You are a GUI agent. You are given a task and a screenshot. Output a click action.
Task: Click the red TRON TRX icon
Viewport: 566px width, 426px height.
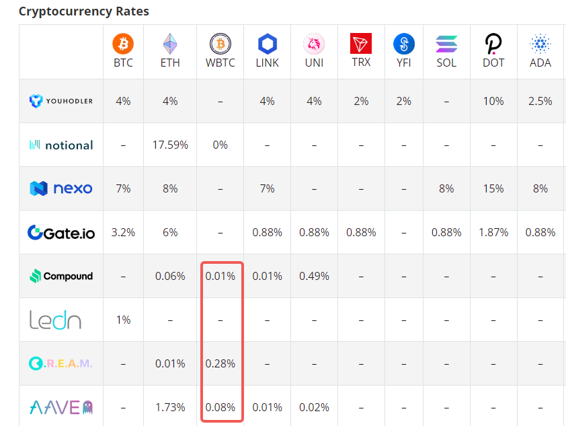click(x=361, y=44)
